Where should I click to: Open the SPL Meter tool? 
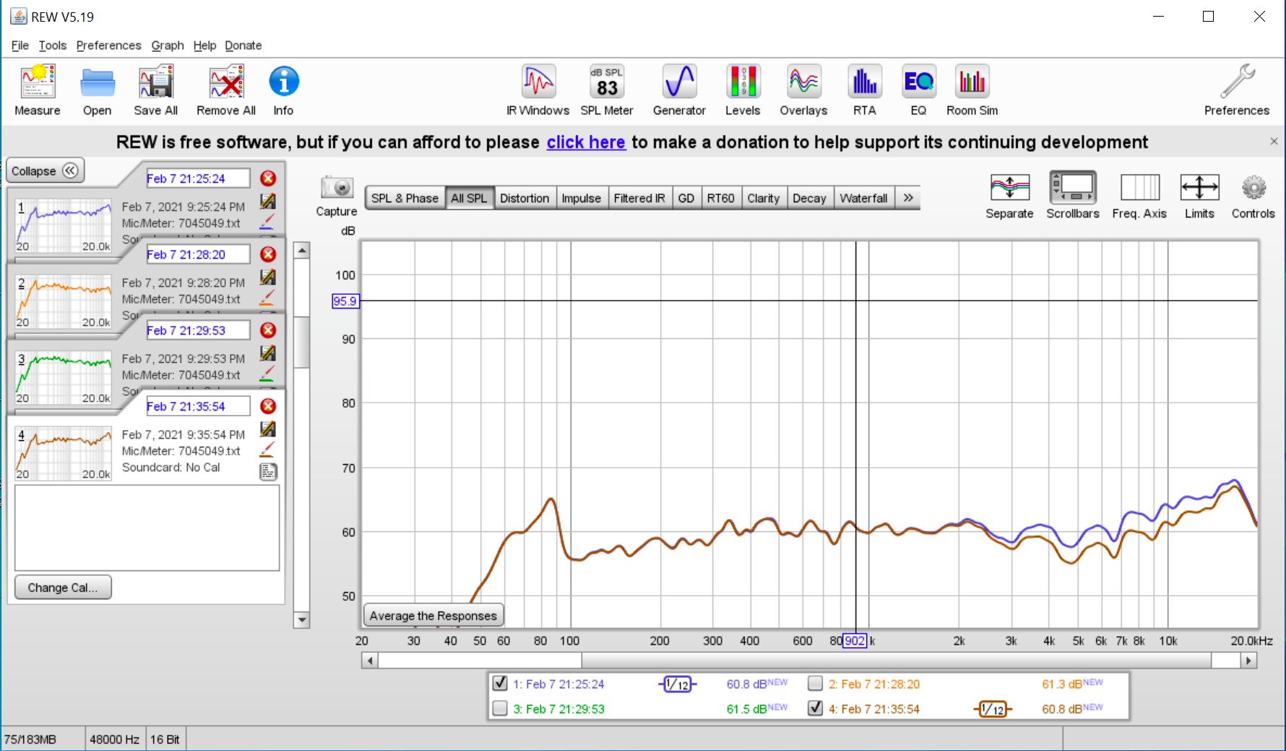tap(606, 90)
